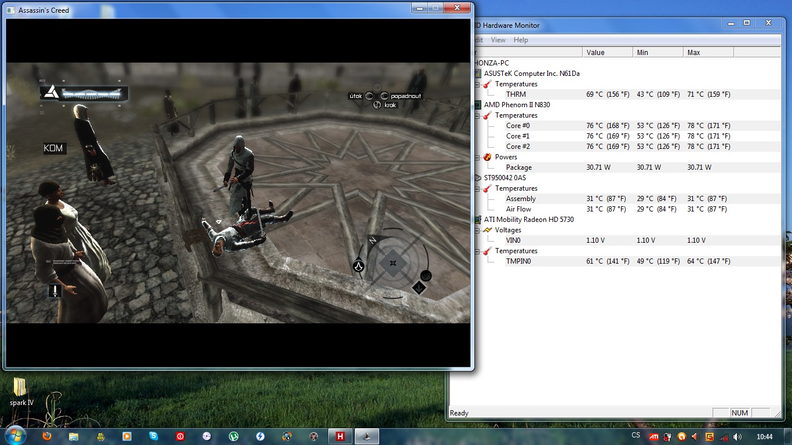Collapse Temperatures under AMD Phenom II N830
This screenshot has width=792, height=445.
pos(477,115)
